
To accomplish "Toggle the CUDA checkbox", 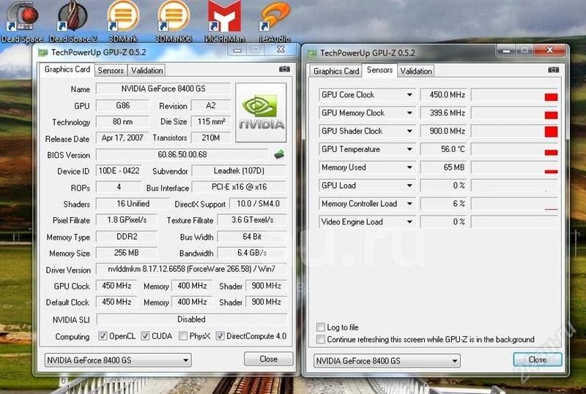I will [x=145, y=336].
